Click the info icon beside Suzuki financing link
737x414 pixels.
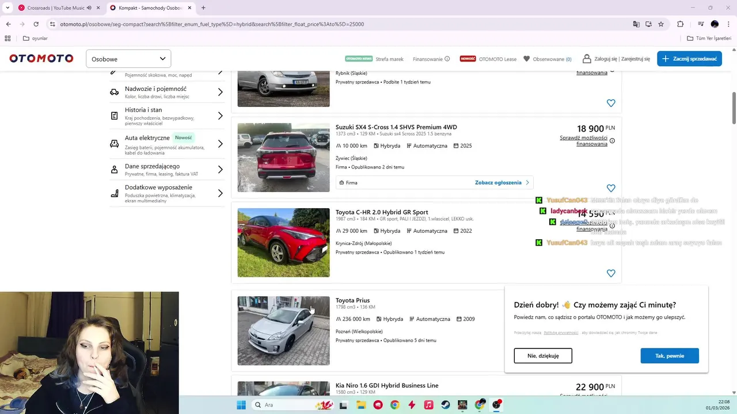(612, 141)
